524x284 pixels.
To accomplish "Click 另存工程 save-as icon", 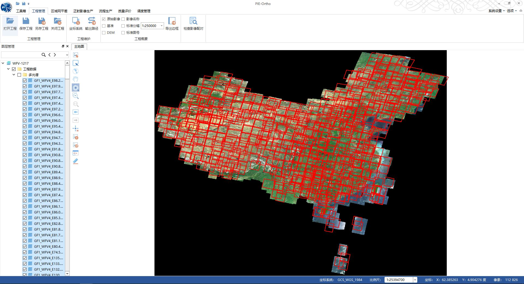I will (42, 24).
